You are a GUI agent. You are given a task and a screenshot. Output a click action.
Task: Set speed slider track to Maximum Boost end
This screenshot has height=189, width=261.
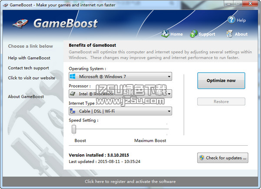coord(167,129)
